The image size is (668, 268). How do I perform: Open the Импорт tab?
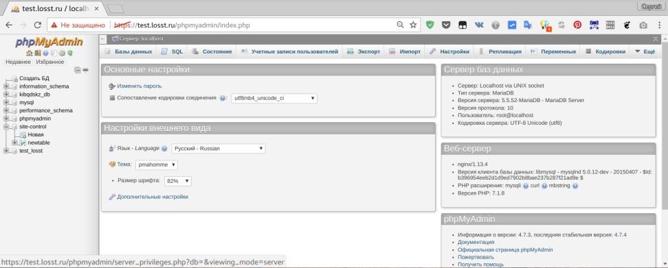[405, 51]
